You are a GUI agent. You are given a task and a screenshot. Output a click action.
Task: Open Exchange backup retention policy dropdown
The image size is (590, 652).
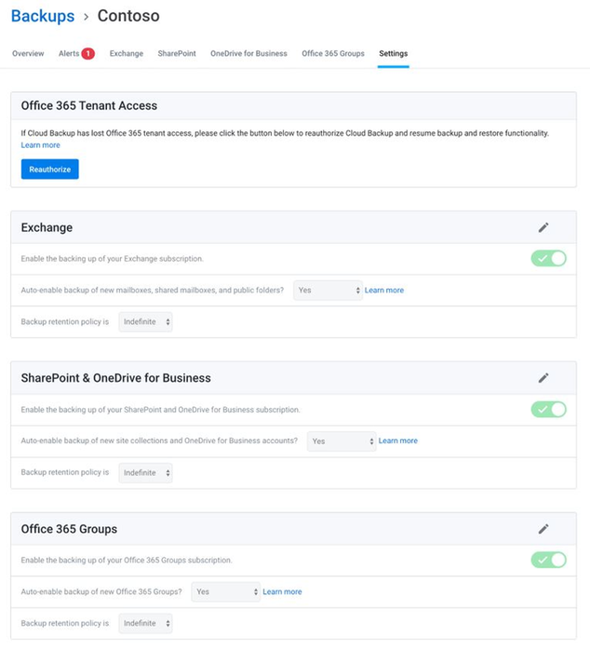point(145,322)
